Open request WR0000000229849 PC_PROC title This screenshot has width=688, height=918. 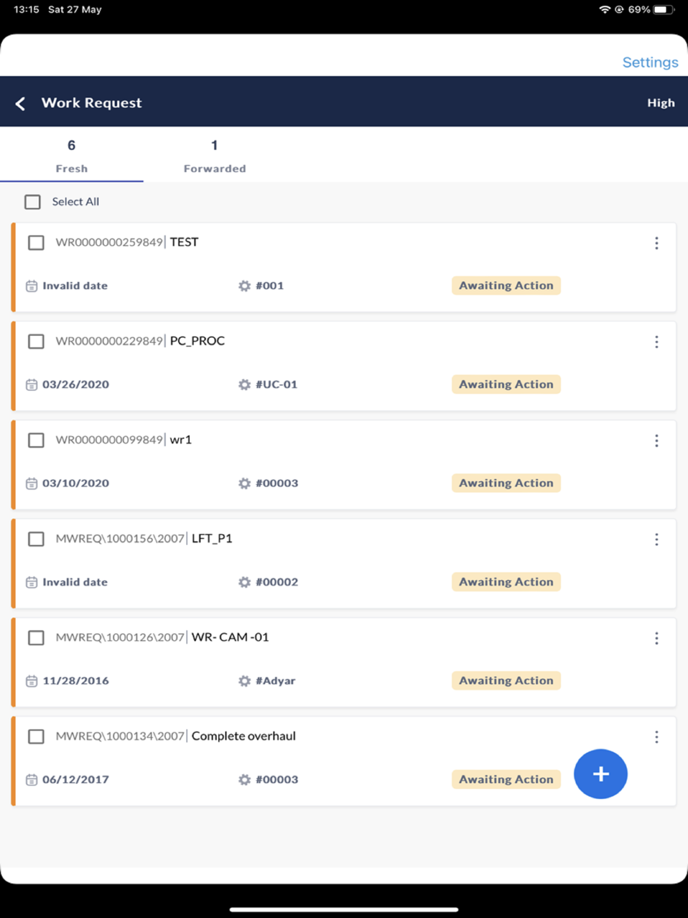point(140,341)
